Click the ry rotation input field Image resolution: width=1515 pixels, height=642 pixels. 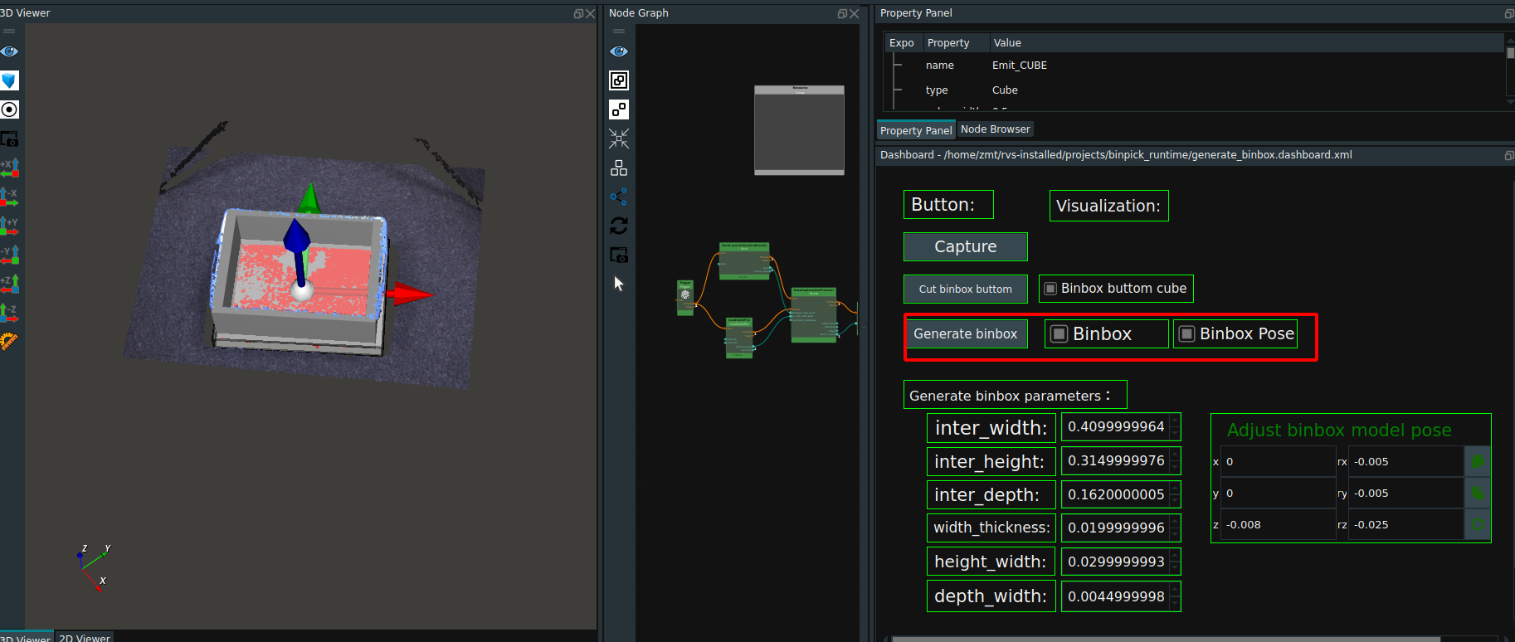point(1405,493)
